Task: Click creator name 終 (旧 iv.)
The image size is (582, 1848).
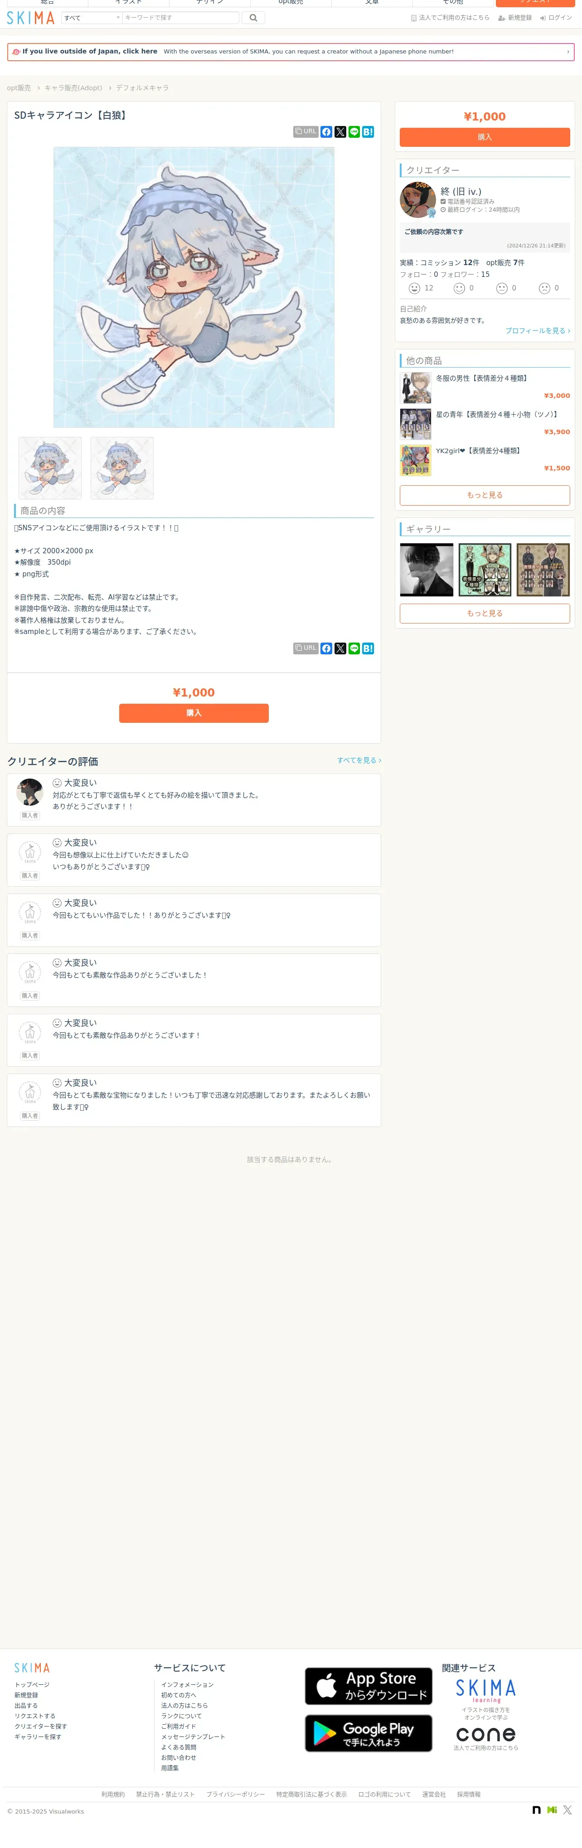Action: pyautogui.click(x=461, y=192)
